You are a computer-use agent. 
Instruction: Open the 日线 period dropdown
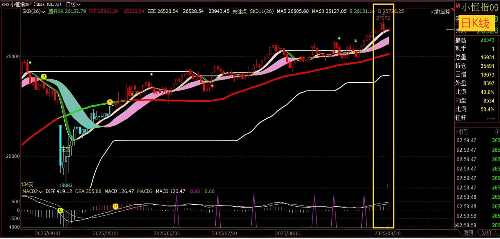(x=73, y=4)
